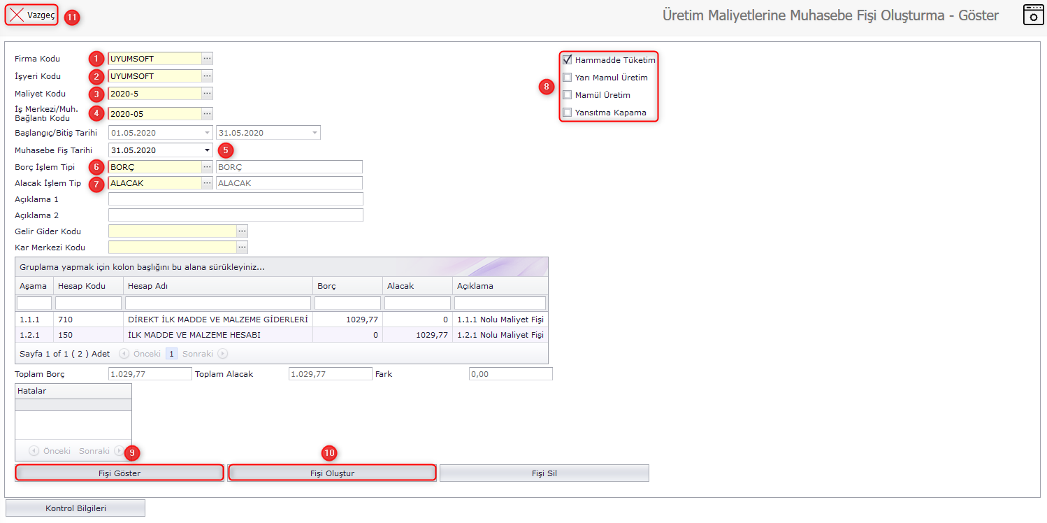Screen dimensions: 1047x523
Task: Click the İşyeri Kodu input field
Action: [154, 76]
